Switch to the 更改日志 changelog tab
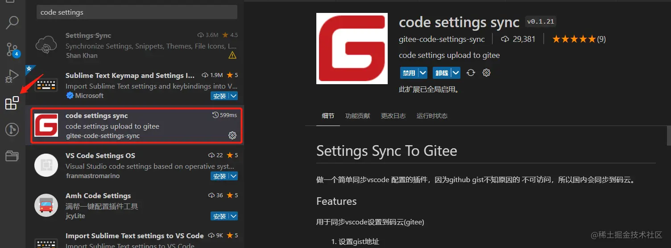The width and height of the screenshot is (671, 248). 393,116
